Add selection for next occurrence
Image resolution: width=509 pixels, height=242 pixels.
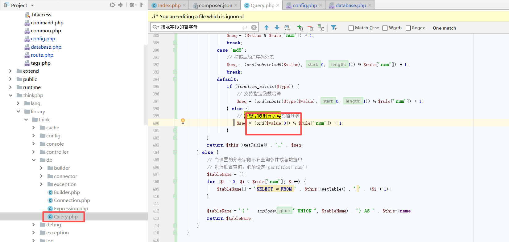coord(300,28)
